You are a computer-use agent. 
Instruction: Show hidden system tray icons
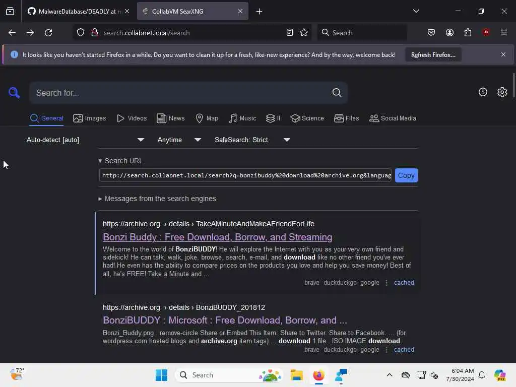(390, 375)
